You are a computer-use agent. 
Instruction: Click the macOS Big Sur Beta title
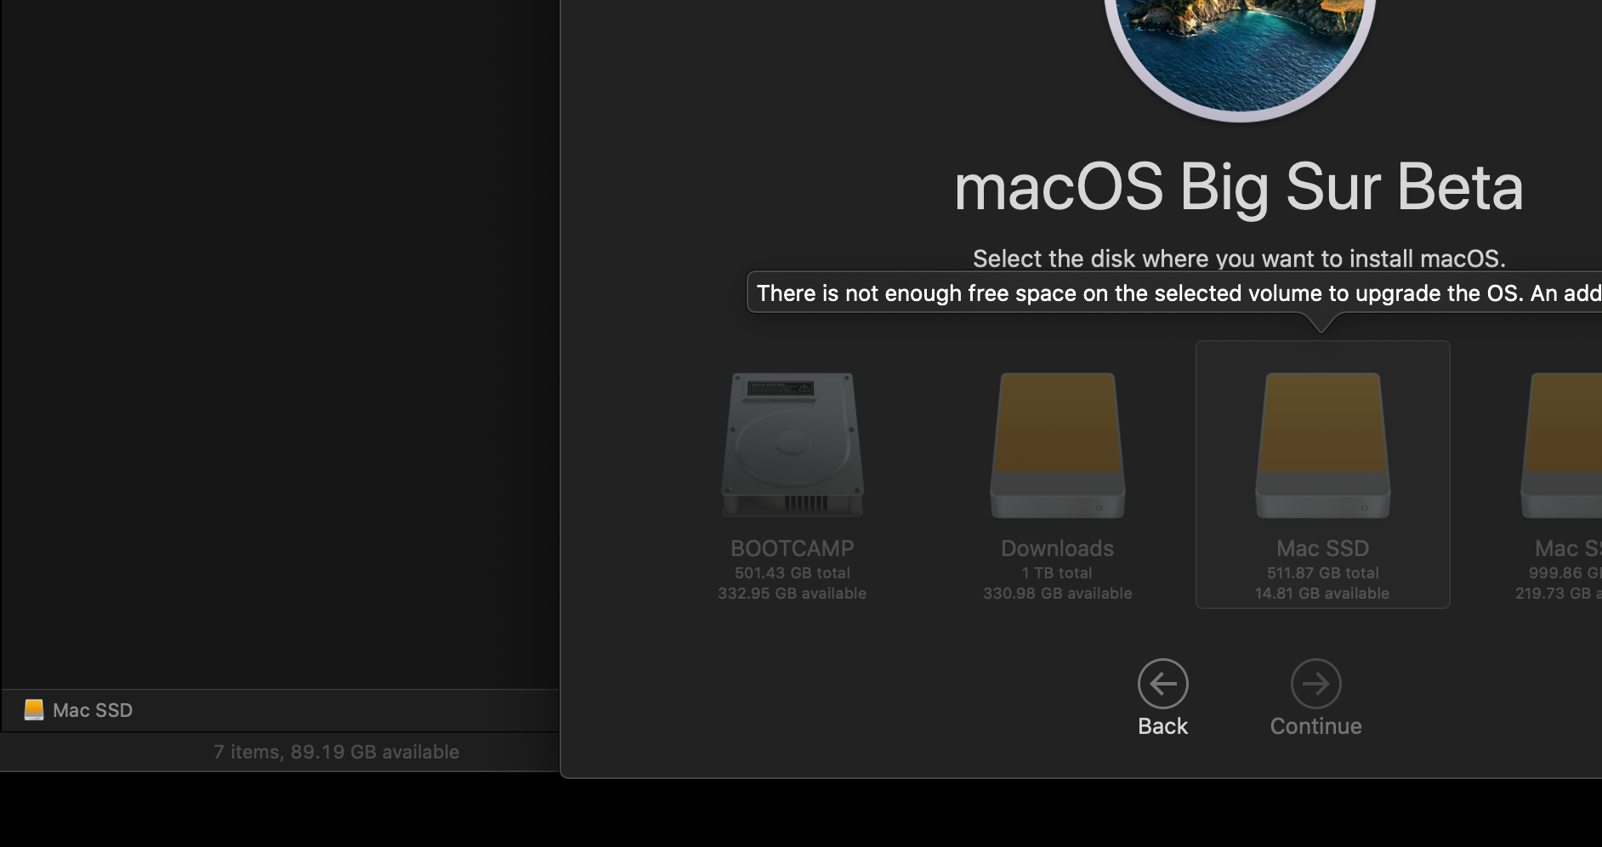click(x=1239, y=187)
